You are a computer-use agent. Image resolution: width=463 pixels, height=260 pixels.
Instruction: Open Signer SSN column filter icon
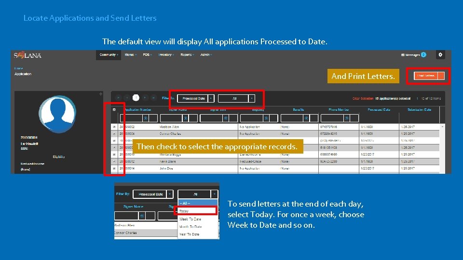(226, 118)
